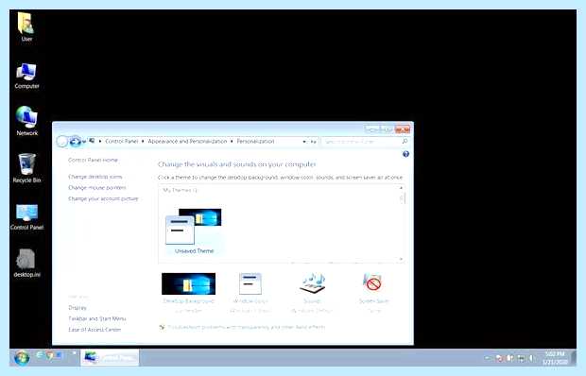The width and height of the screenshot is (586, 376).
Task: Open Screen Saver settings
Action: tap(373, 293)
